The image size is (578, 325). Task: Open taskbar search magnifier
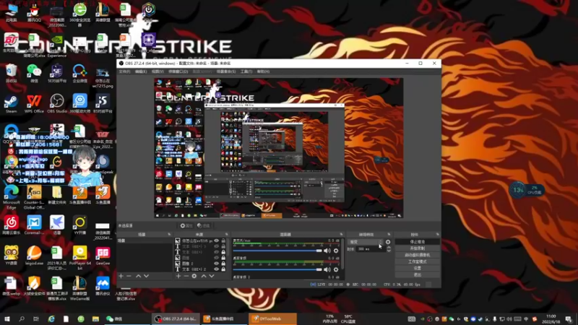pyautogui.click(x=22, y=318)
